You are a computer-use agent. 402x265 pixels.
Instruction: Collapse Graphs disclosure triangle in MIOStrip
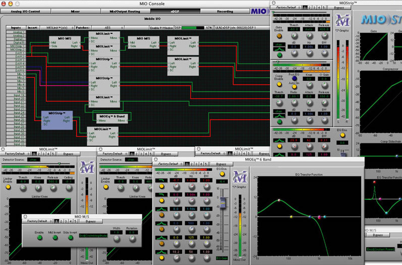click(337, 30)
